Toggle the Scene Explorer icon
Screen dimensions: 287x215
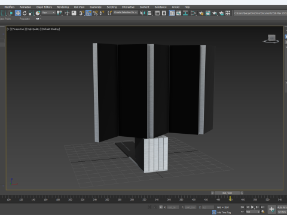[157, 13]
